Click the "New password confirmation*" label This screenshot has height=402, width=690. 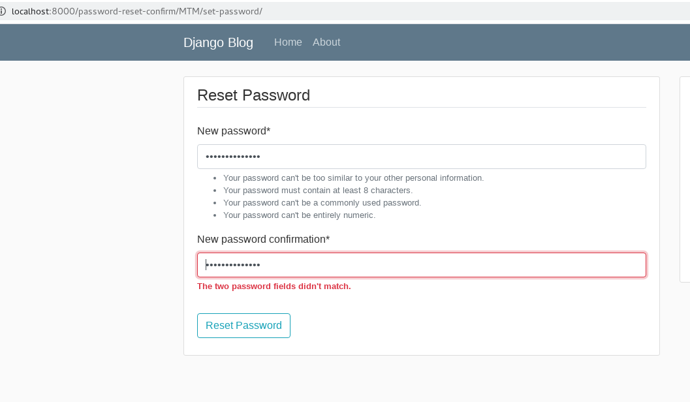click(263, 240)
